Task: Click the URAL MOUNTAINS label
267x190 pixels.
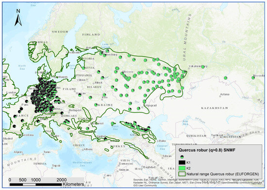Action: [186, 37]
